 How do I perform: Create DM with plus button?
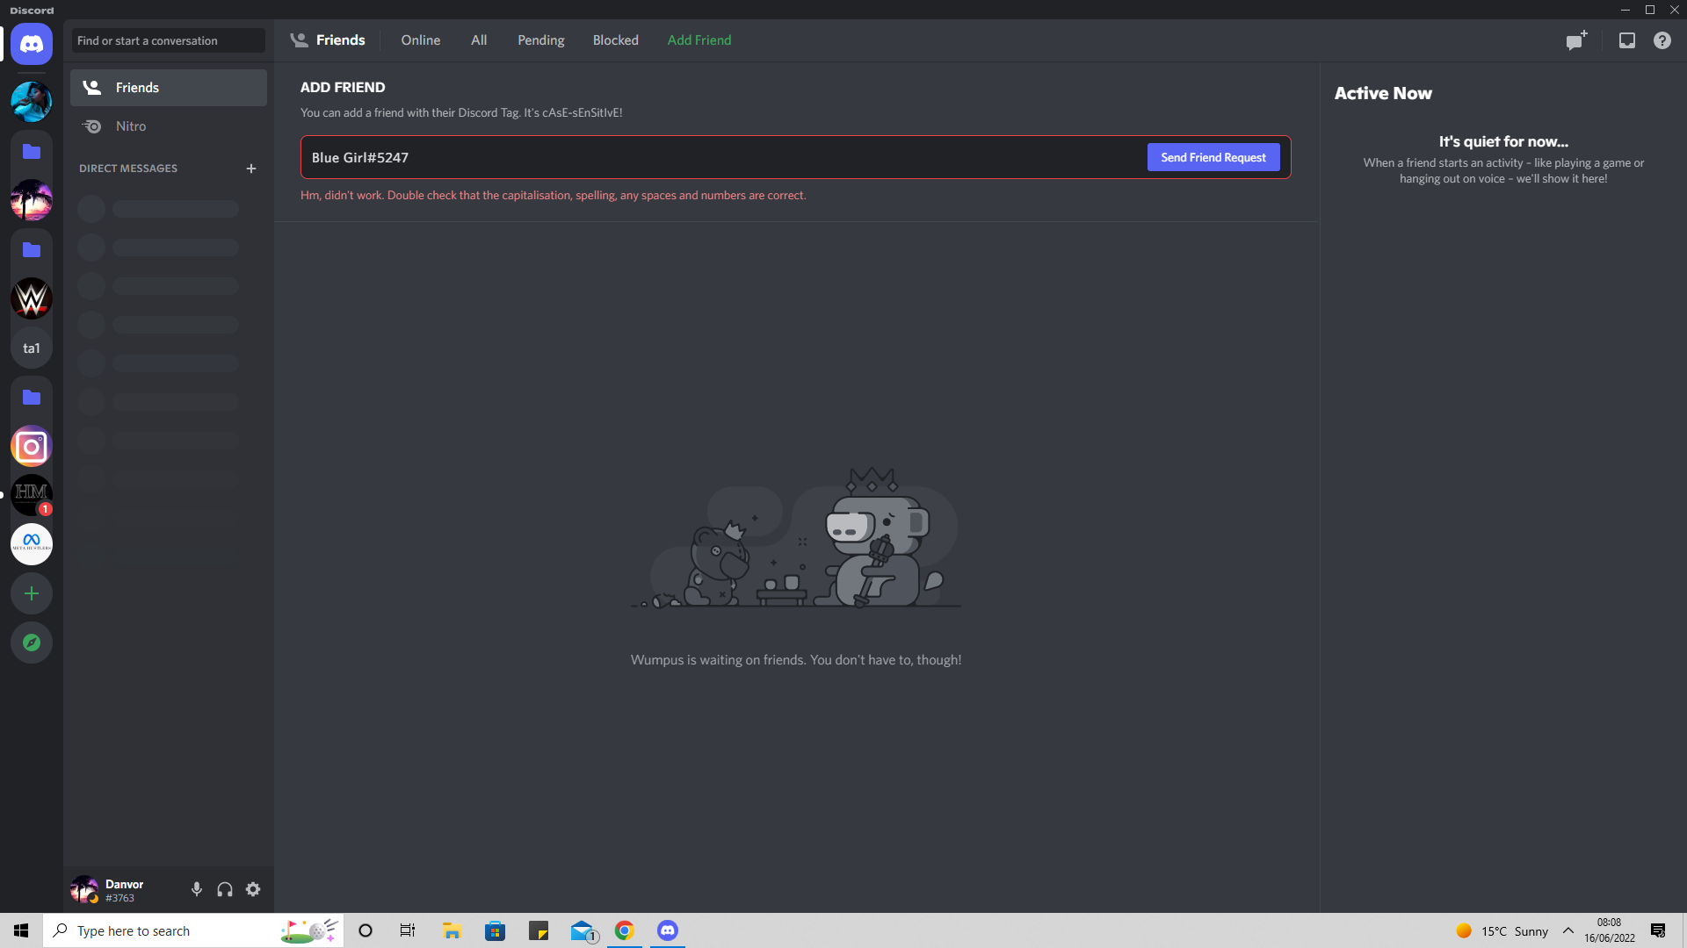[x=251, y=169]
